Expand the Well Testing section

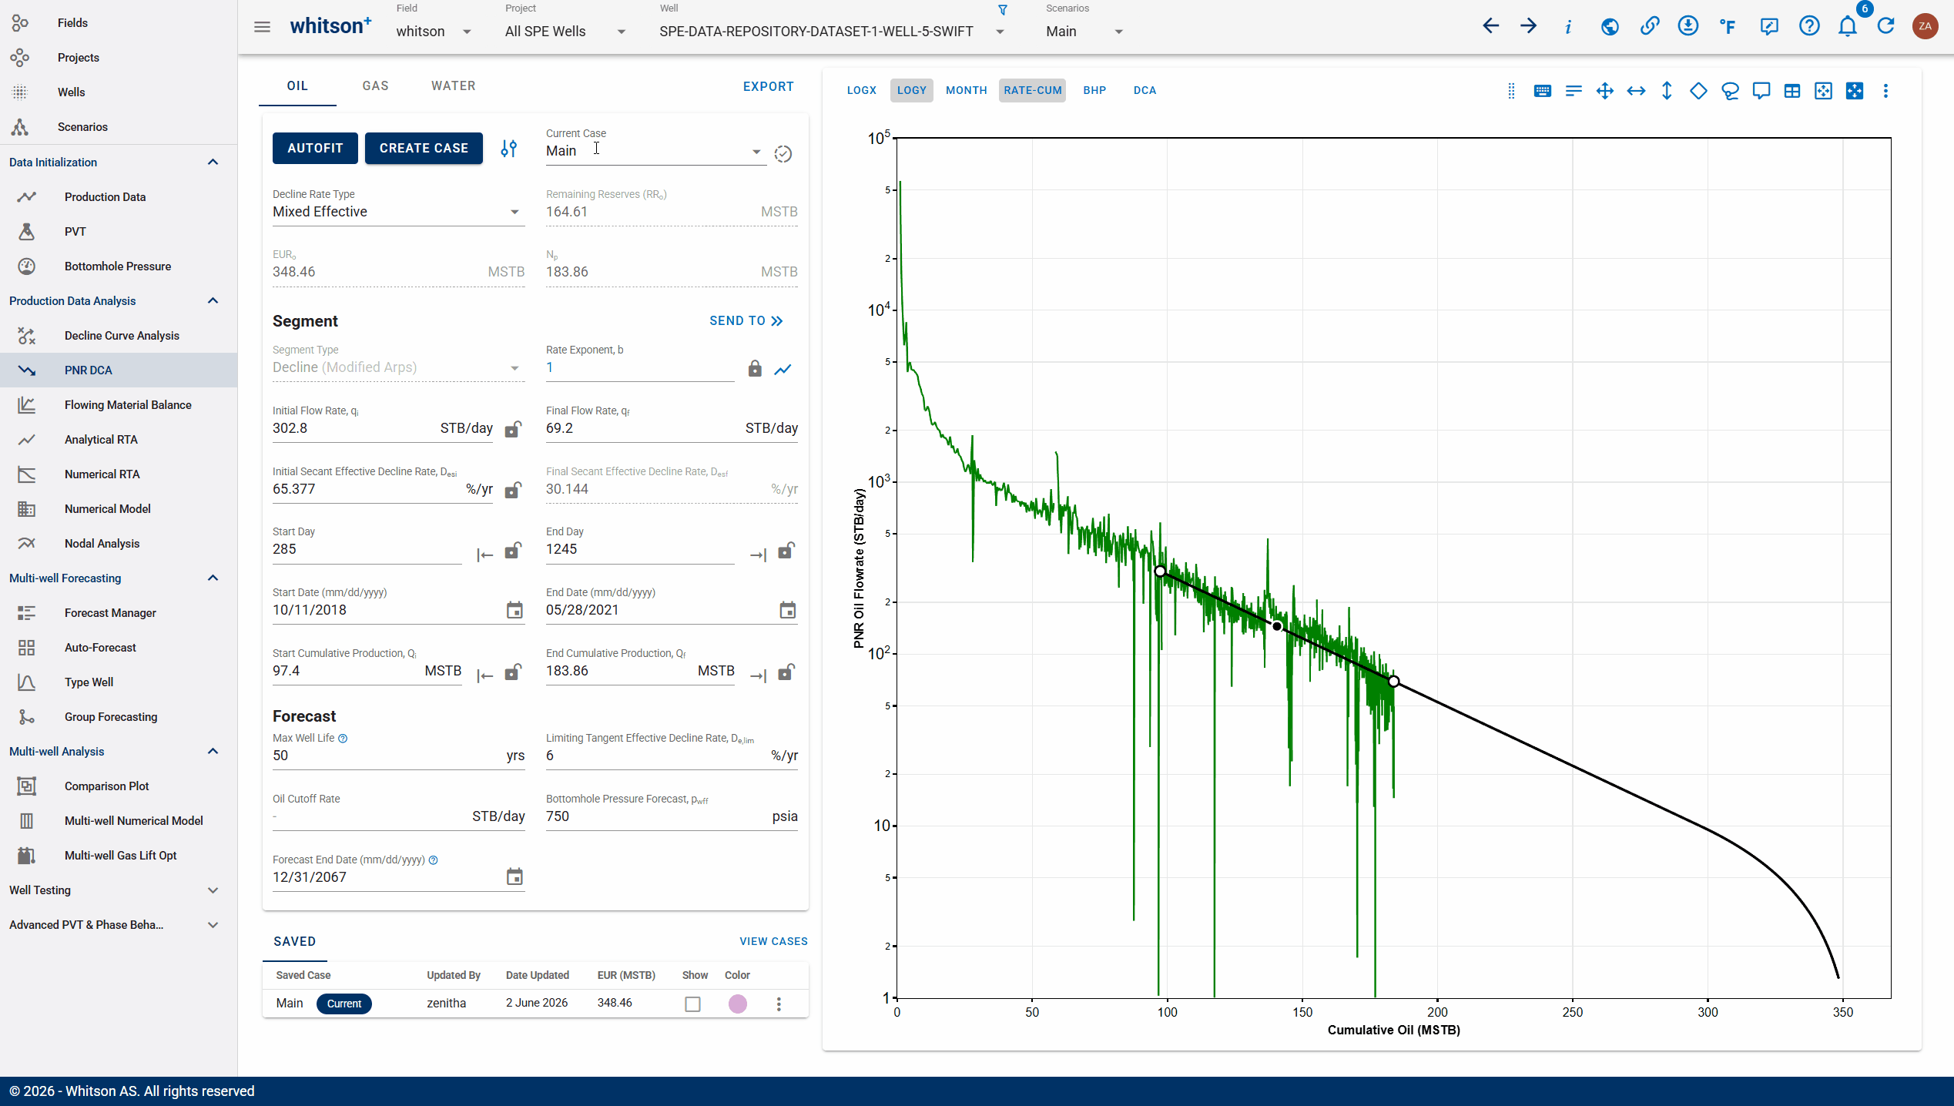(x=114, y=890)
